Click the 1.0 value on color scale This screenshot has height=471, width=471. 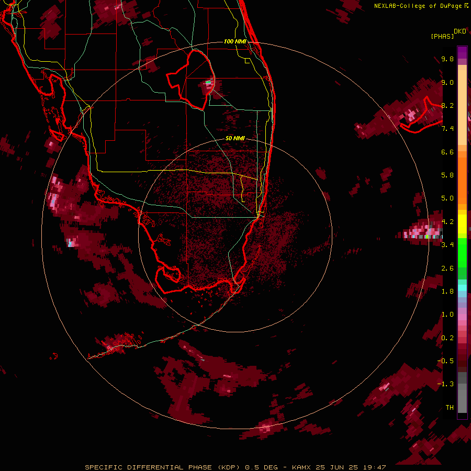[447, 315]
